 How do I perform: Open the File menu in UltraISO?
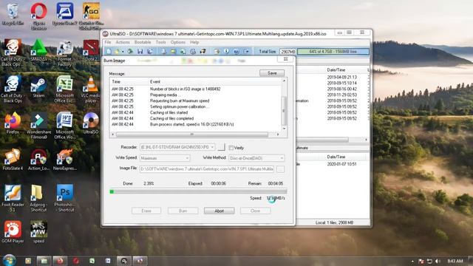pyautogui.click(x=108, y=42)
